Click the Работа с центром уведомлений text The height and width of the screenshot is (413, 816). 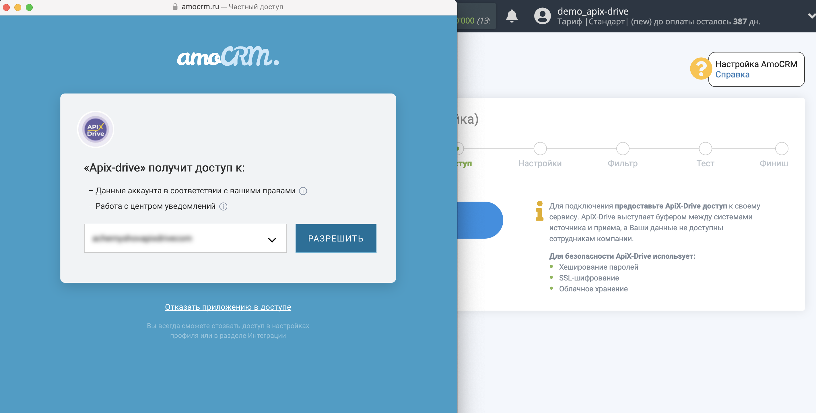[155, 206]
